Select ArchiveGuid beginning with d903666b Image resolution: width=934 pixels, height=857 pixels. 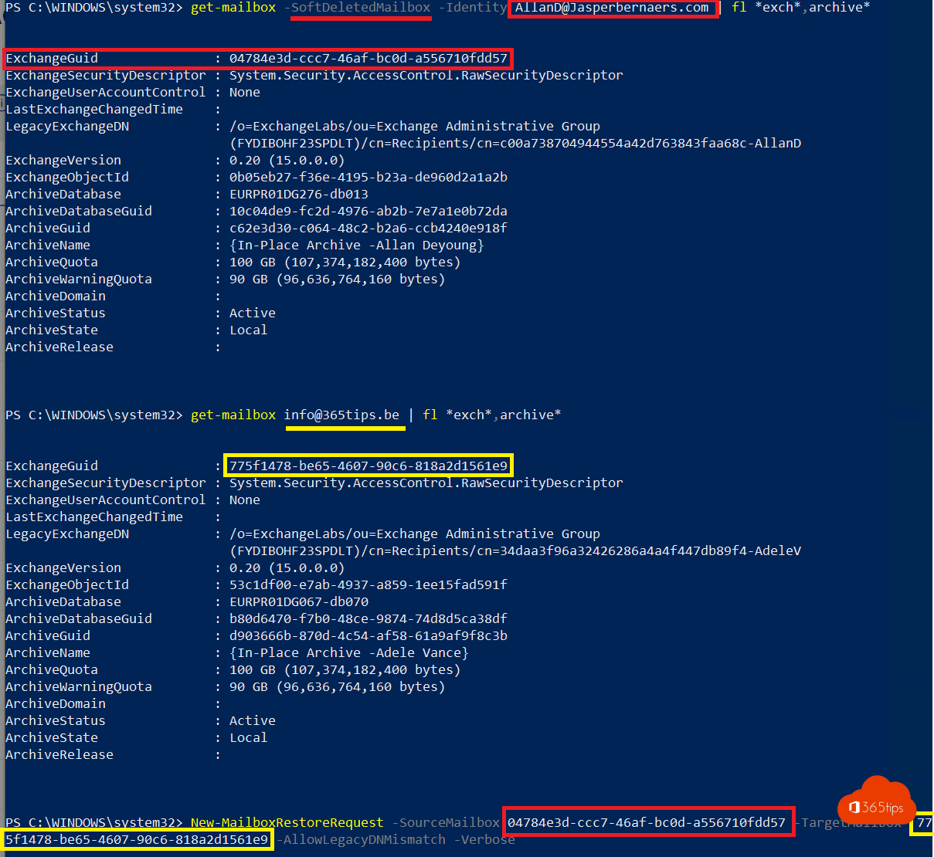point(368,636)
